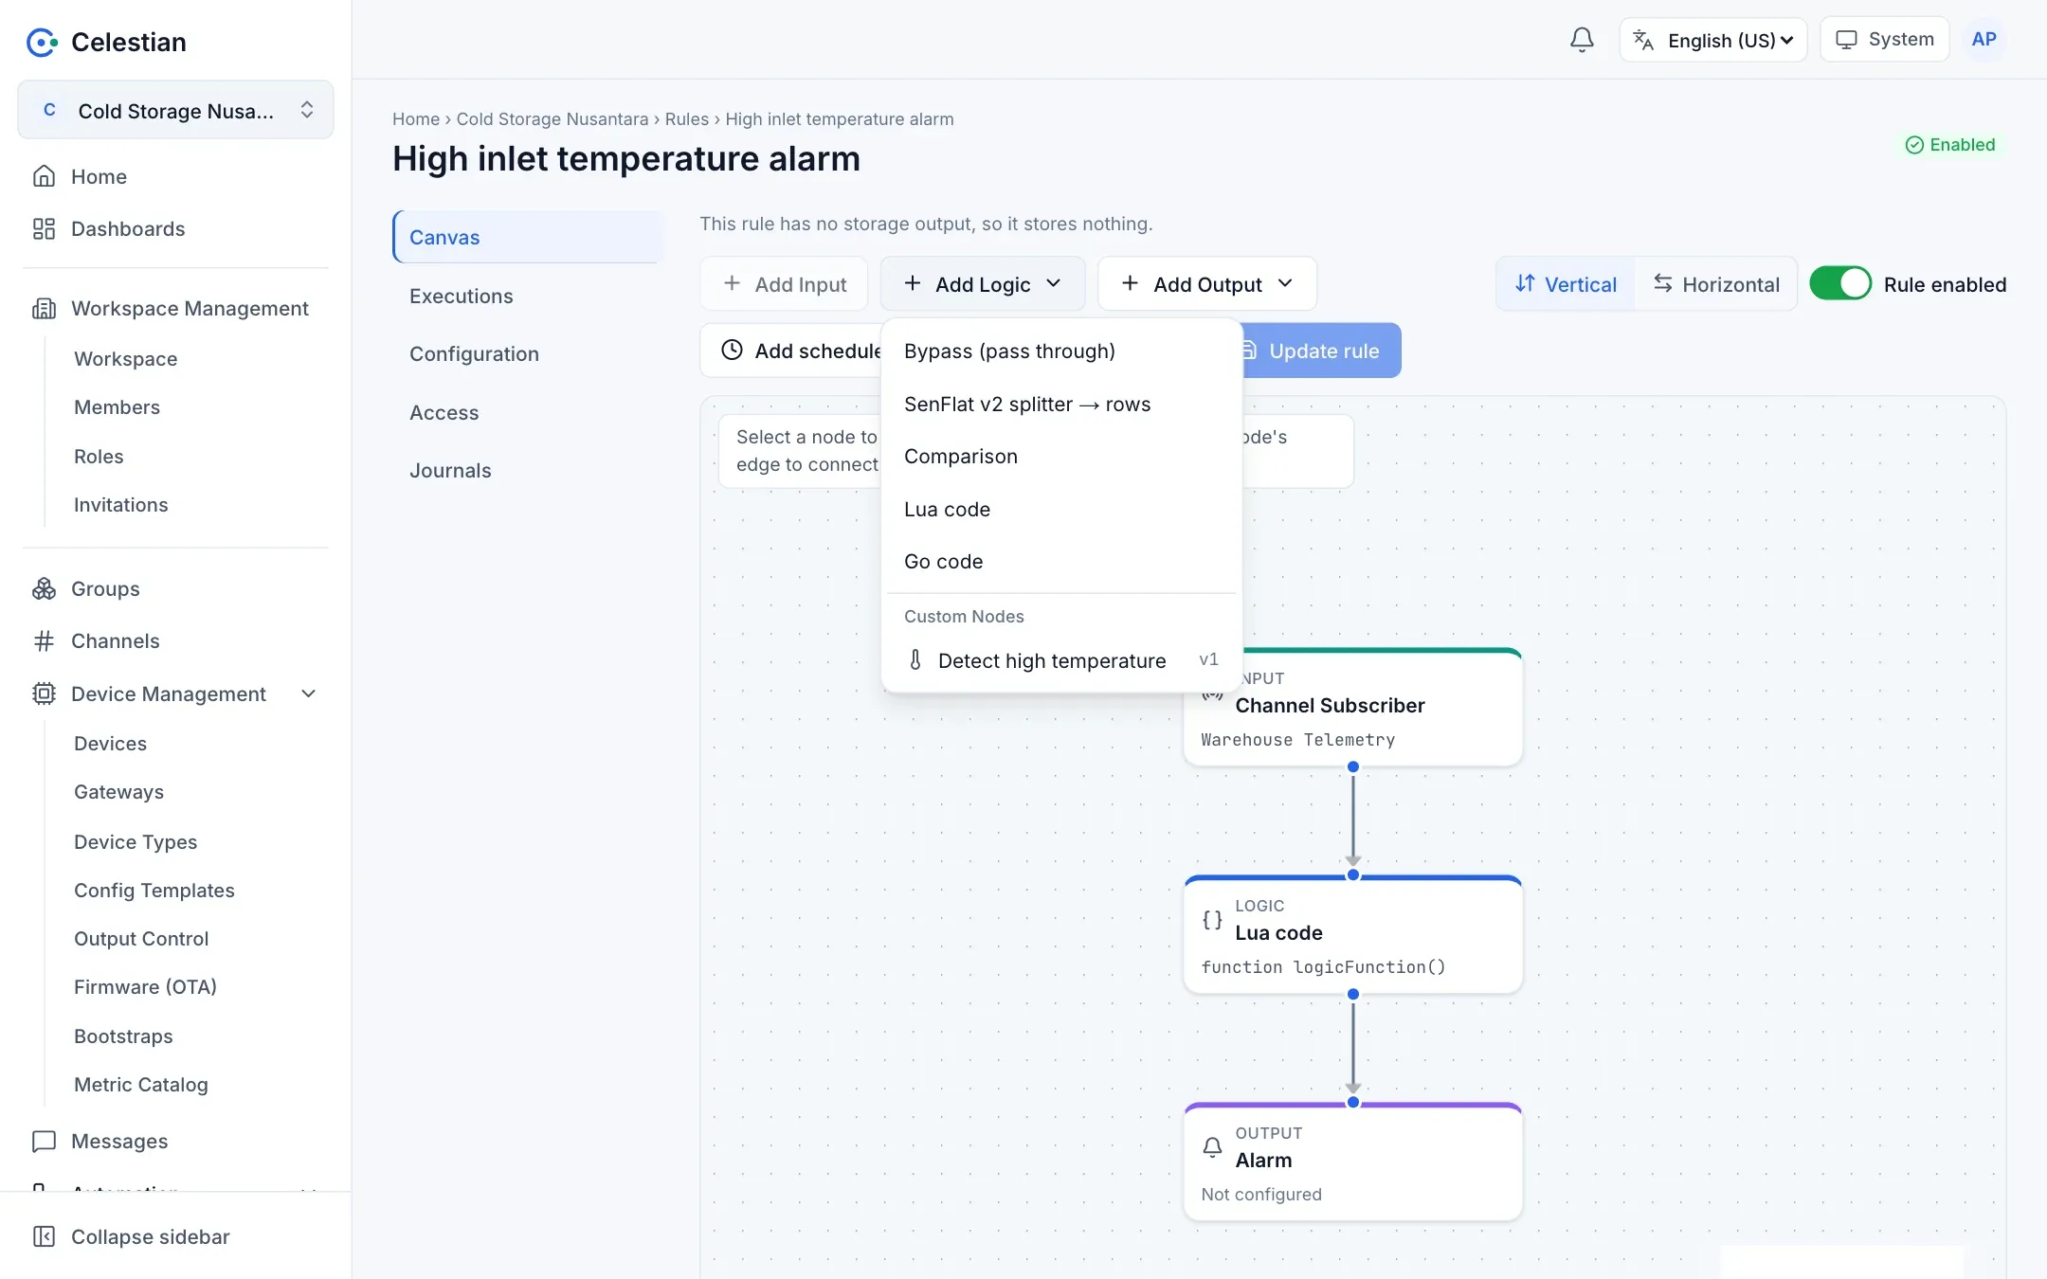The height and width of the screenshot is (1279, 2047).
Task: Click the Dashboards grid icon
Action: pos(44,228)
